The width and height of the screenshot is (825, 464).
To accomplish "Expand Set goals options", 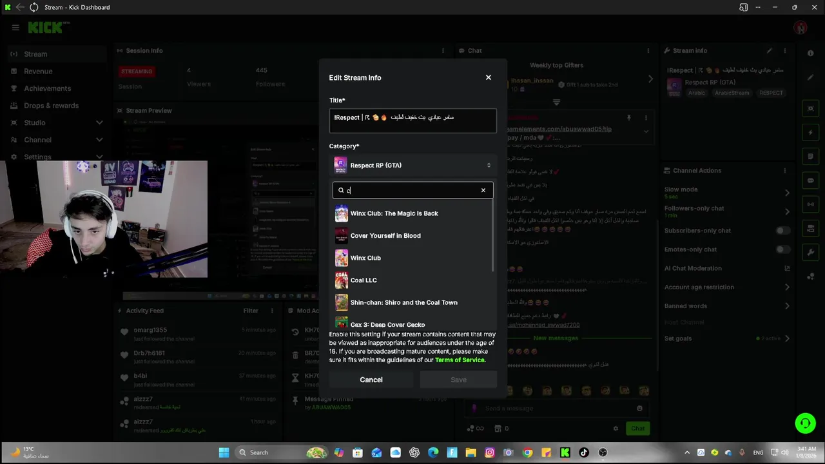I will coord(787,338).
